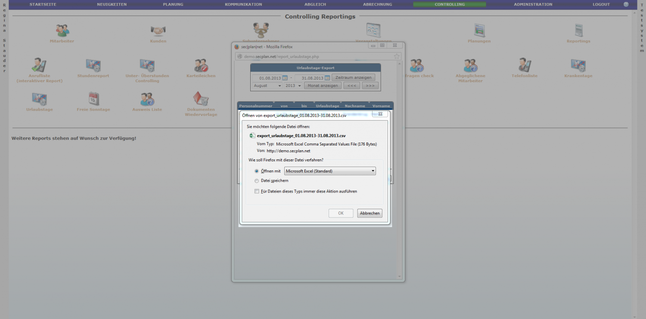Image resolution: width=646 pixels, height=319 pixels.
Task: Click the 'von' column header
Action: (x=284, y=106)
